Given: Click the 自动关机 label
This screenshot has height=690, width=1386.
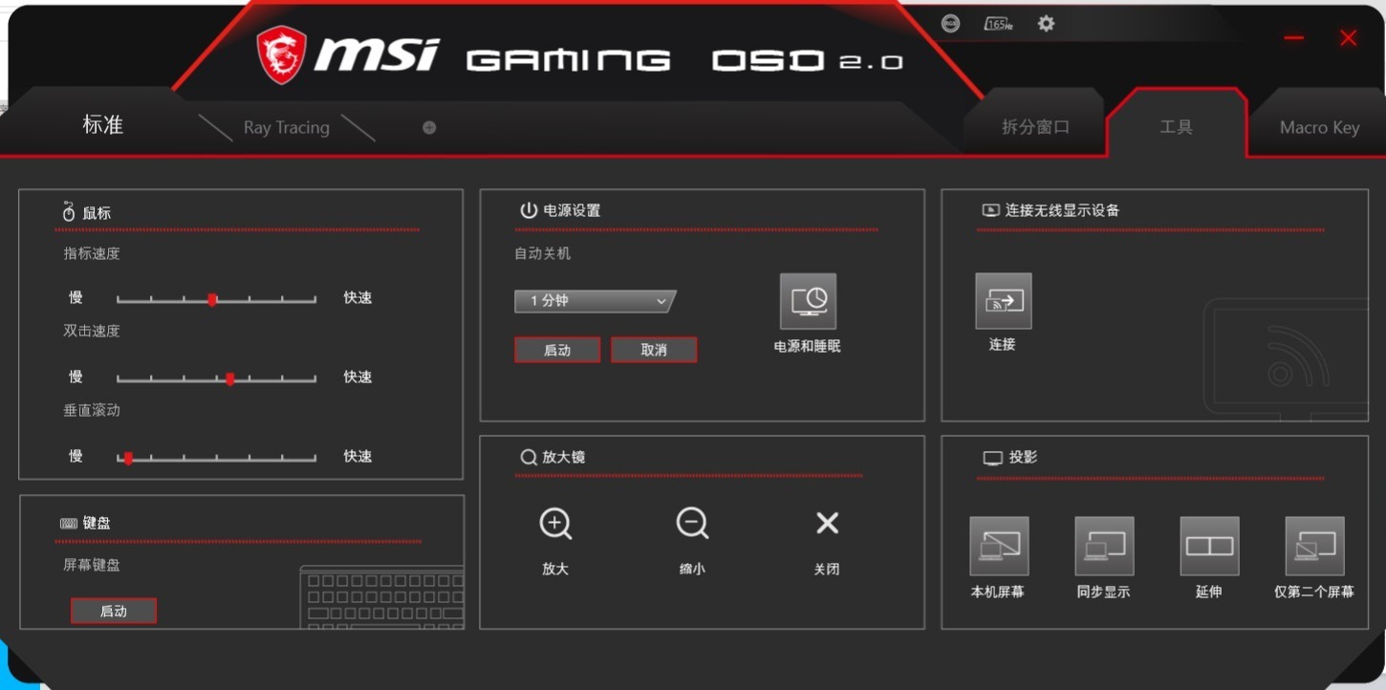Looking at the screenshot, I should 543,253.
